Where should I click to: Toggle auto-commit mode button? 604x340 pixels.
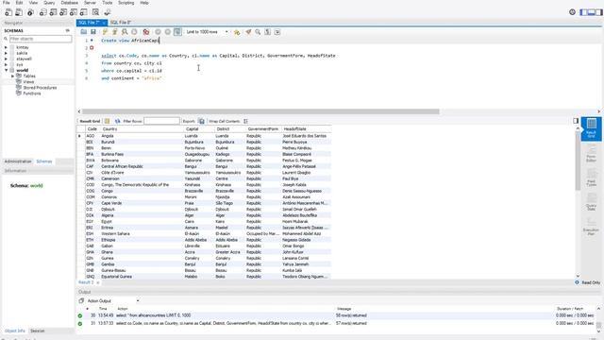[x=177, y=32]
